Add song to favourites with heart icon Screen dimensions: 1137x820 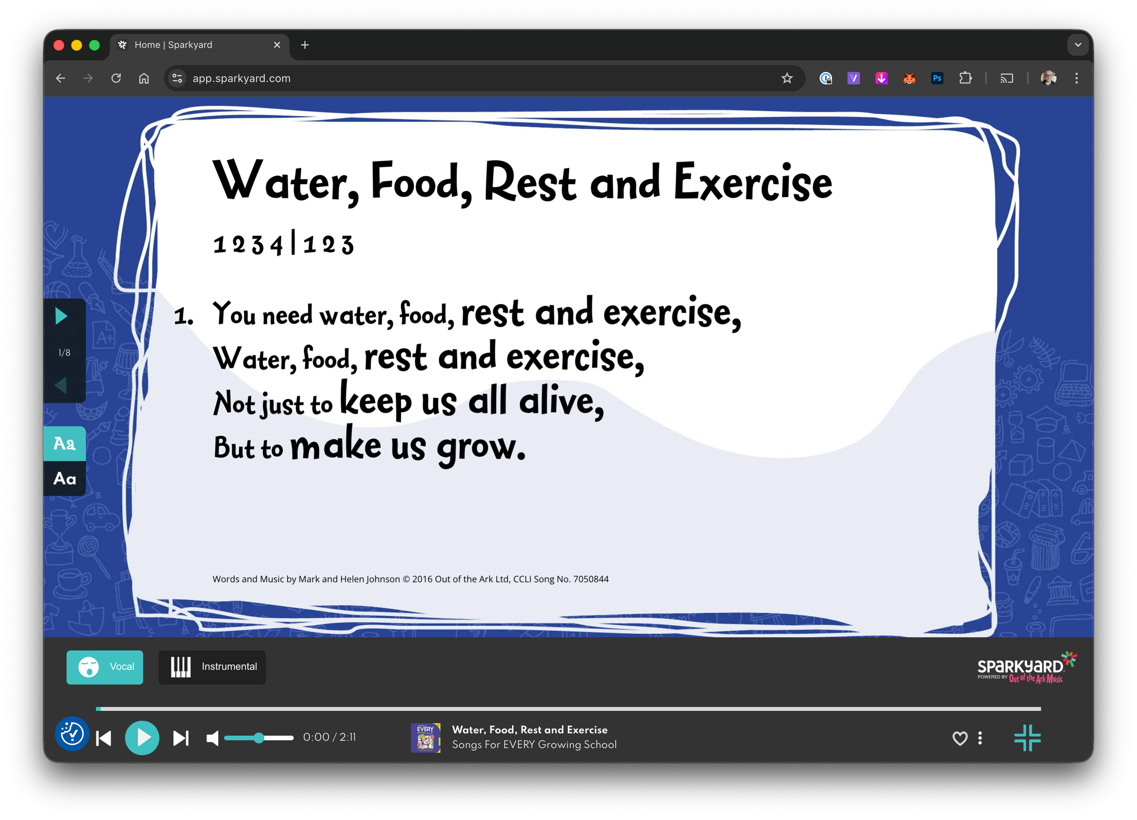(960, 738)
